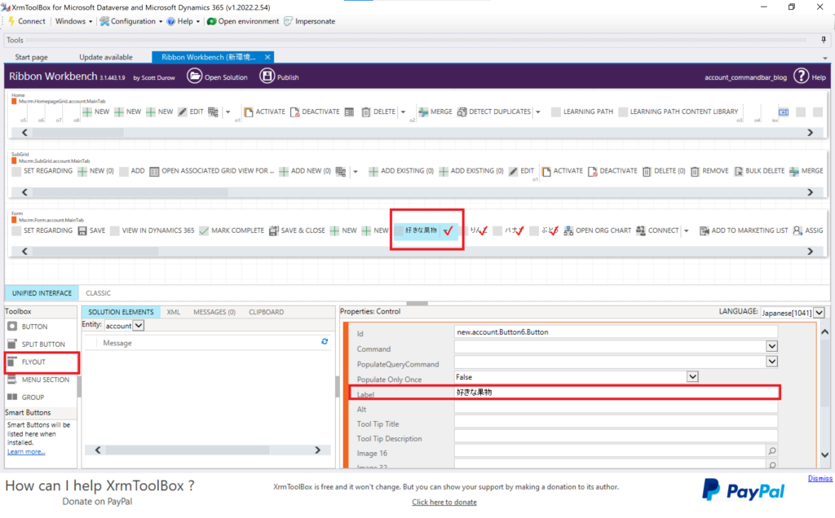This screenshot has height=518, width=835.
Task: Click Open environment in the top toolbar
Action: (243, 21)
